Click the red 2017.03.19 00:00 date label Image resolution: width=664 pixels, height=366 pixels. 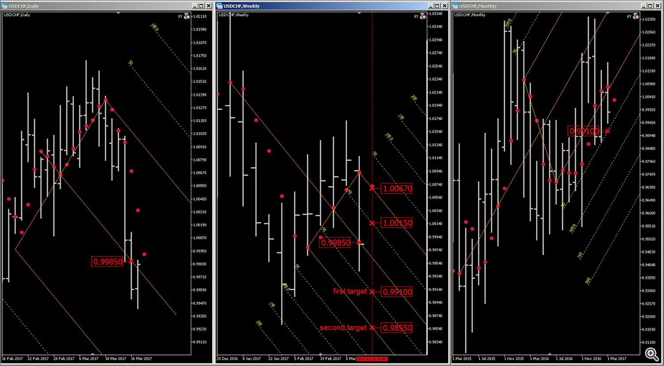pos(372,359)
